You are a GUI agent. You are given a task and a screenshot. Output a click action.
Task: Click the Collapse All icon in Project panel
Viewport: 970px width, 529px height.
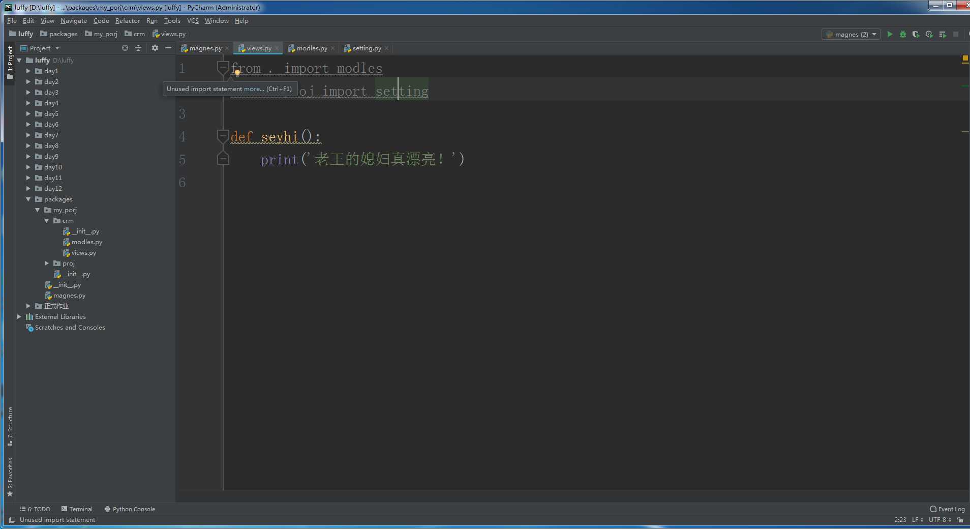tap(138, 48)
